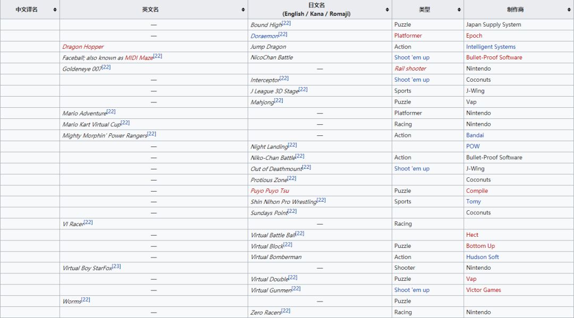The height and width of the screenshot is (318, 574).
Task: Click the Protious Zone title text
Action: coord(269,180)
